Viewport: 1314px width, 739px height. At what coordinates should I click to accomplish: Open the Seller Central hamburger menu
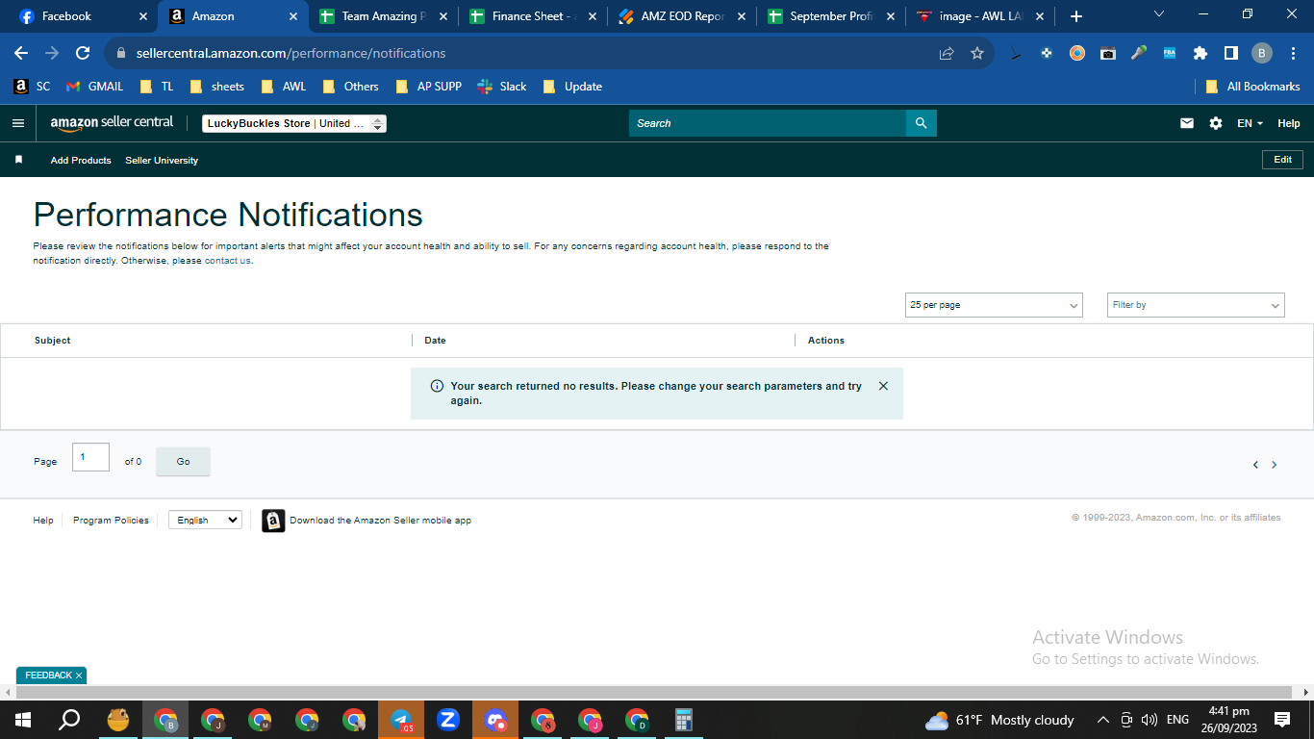[x=17, y=123]
